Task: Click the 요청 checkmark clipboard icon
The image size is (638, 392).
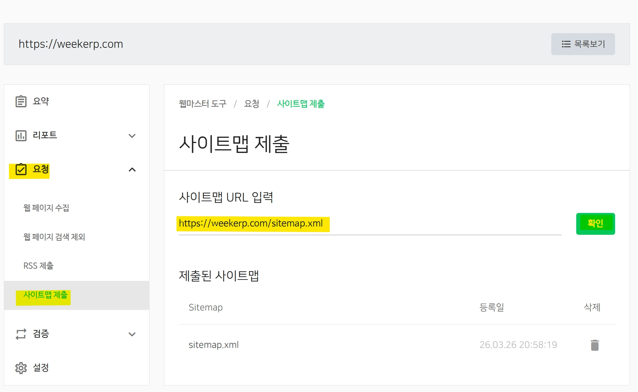Action: [21, 169]
